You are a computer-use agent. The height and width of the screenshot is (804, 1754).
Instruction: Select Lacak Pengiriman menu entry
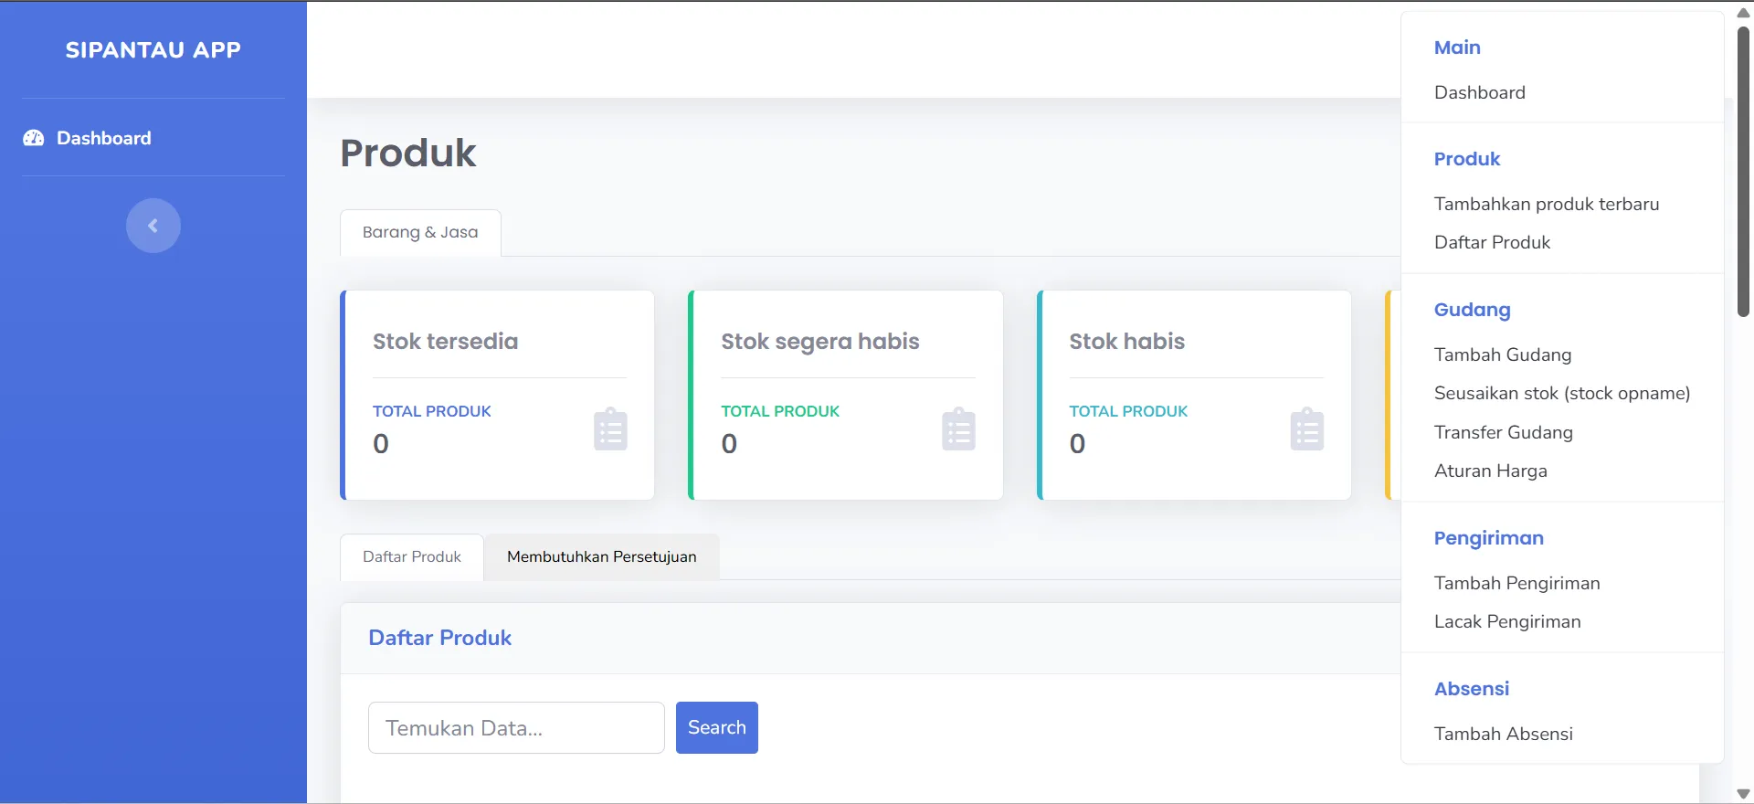tap(1506, 621)
